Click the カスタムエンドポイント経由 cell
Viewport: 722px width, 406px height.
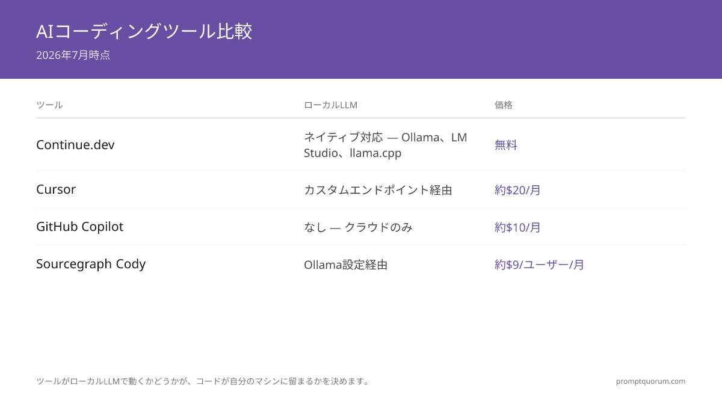point(378,190)
